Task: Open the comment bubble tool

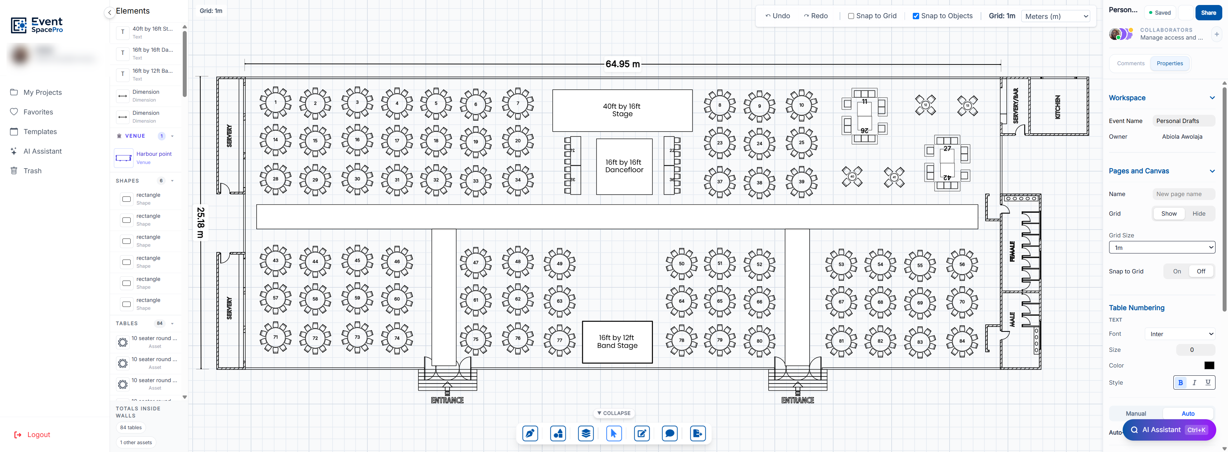Action: click(670, 433)
